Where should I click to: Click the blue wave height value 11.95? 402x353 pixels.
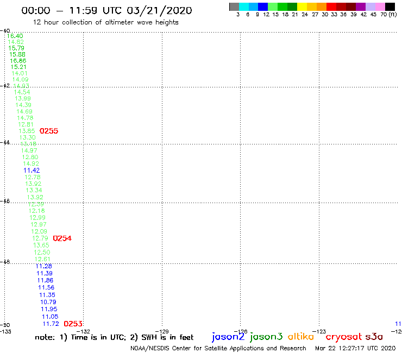[49, 309]
